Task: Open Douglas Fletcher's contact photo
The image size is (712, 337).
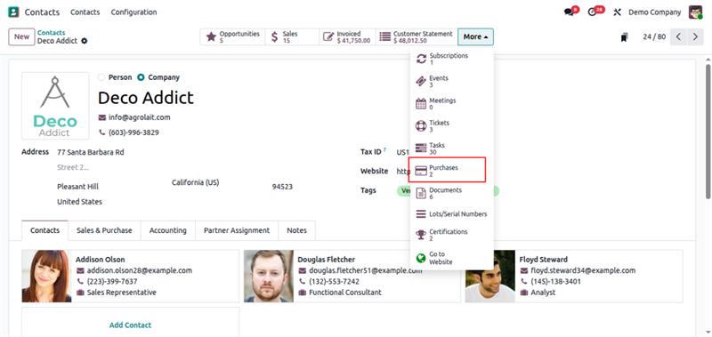Action: [269, 277]
